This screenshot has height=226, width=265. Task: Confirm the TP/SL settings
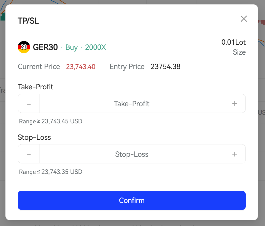[132, 200]
